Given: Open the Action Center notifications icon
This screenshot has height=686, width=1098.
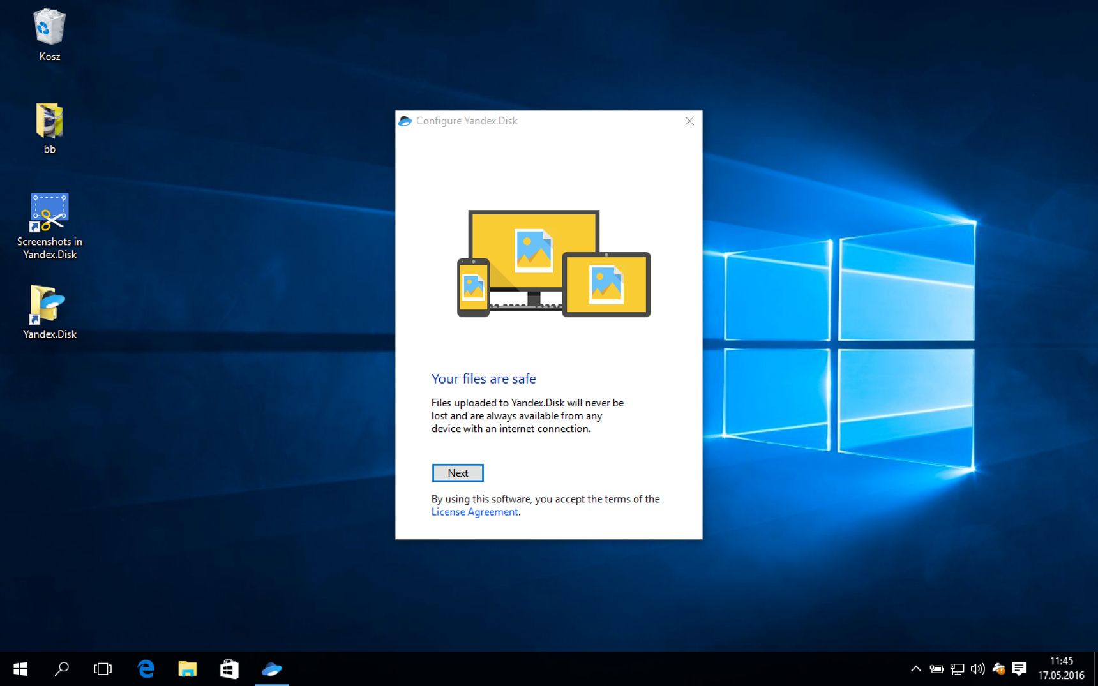Looking at the screenshot, I should pyautogui.click(x=1019, y=669).
